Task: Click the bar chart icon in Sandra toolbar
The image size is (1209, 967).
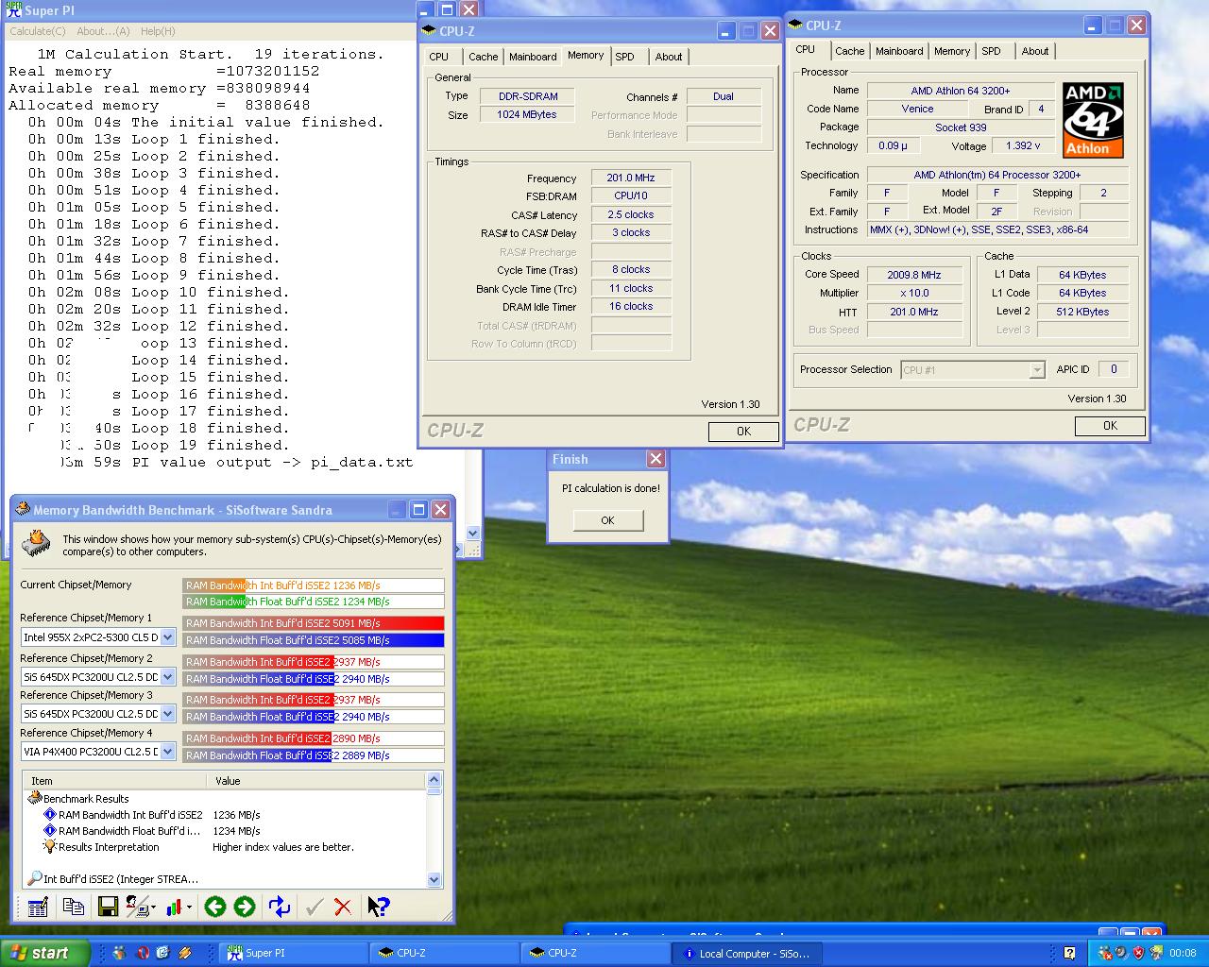Action: pyautogui.click(x=174, y=908)
